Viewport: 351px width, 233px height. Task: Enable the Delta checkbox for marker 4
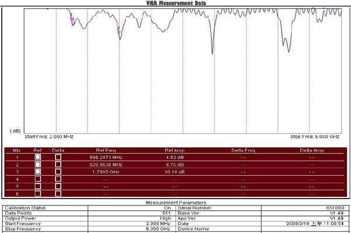(58, 179)
